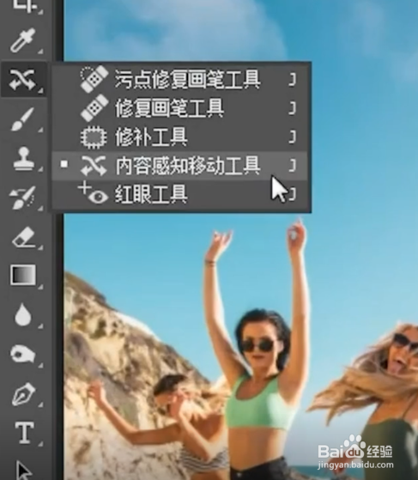
Task: Select the History Brush tool
Action: (x=22, y=197)
